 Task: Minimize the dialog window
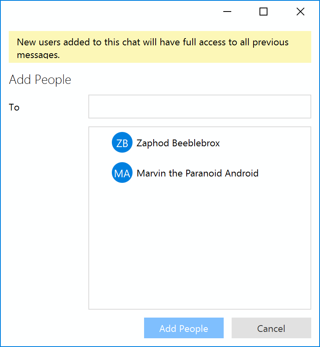click(x=227, y=12)
